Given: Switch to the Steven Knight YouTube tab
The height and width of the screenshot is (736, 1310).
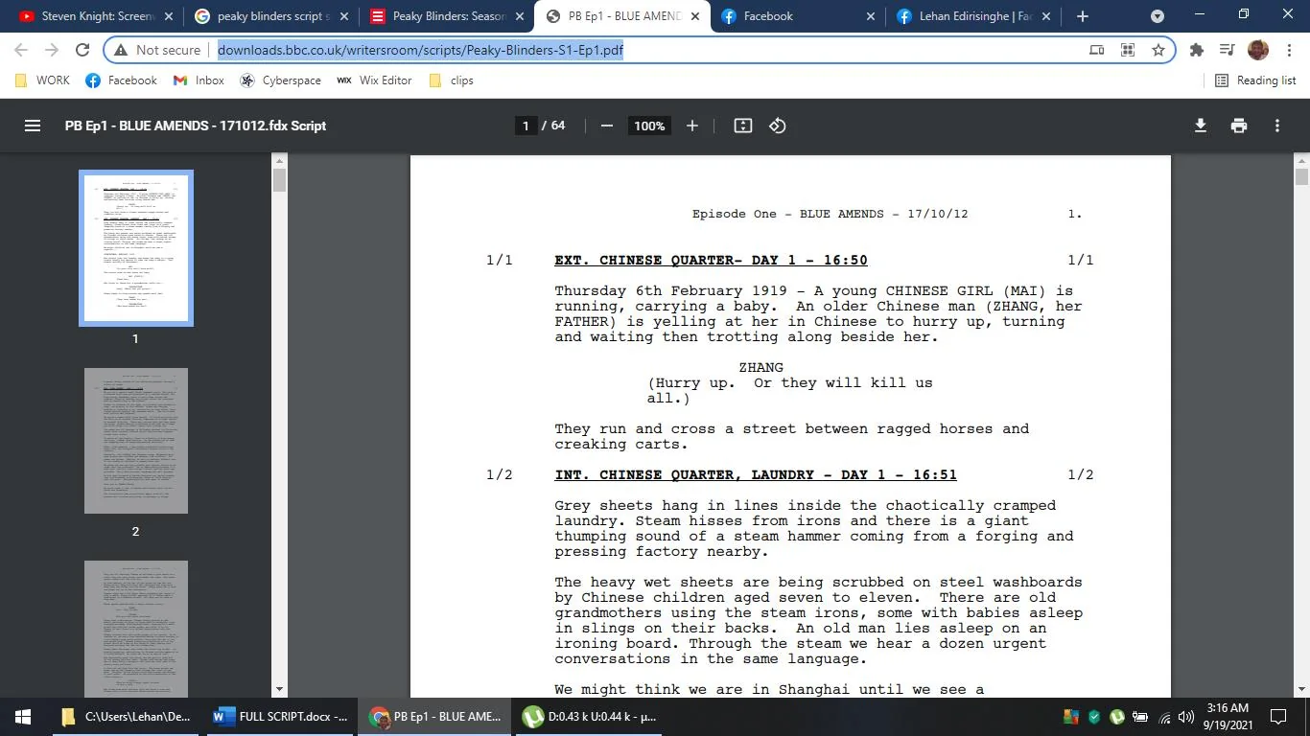Looking at the screenshot, I should pyautogui.click(x=94, y=16).
